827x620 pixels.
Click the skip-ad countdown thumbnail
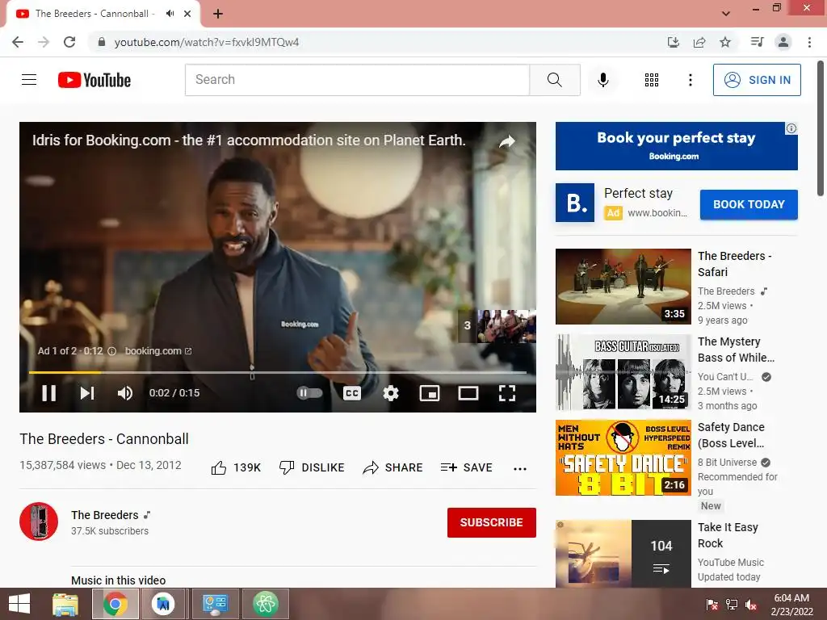497,326
